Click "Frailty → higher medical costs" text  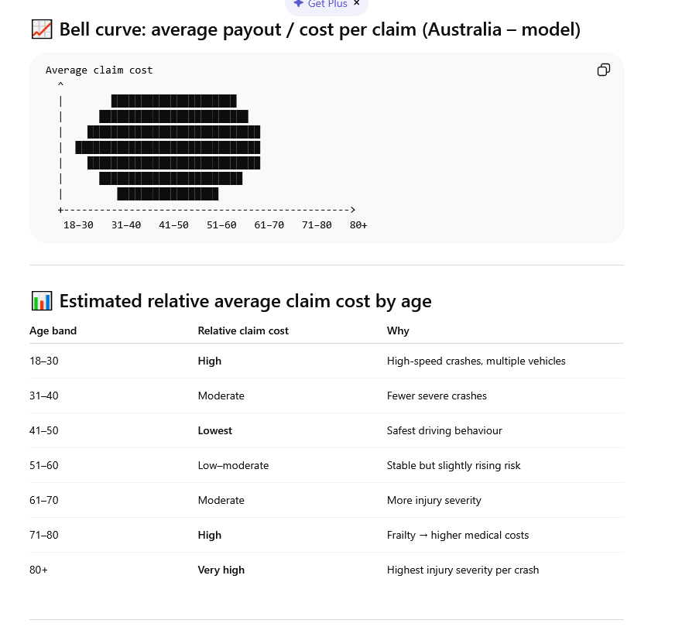(458, 535)
